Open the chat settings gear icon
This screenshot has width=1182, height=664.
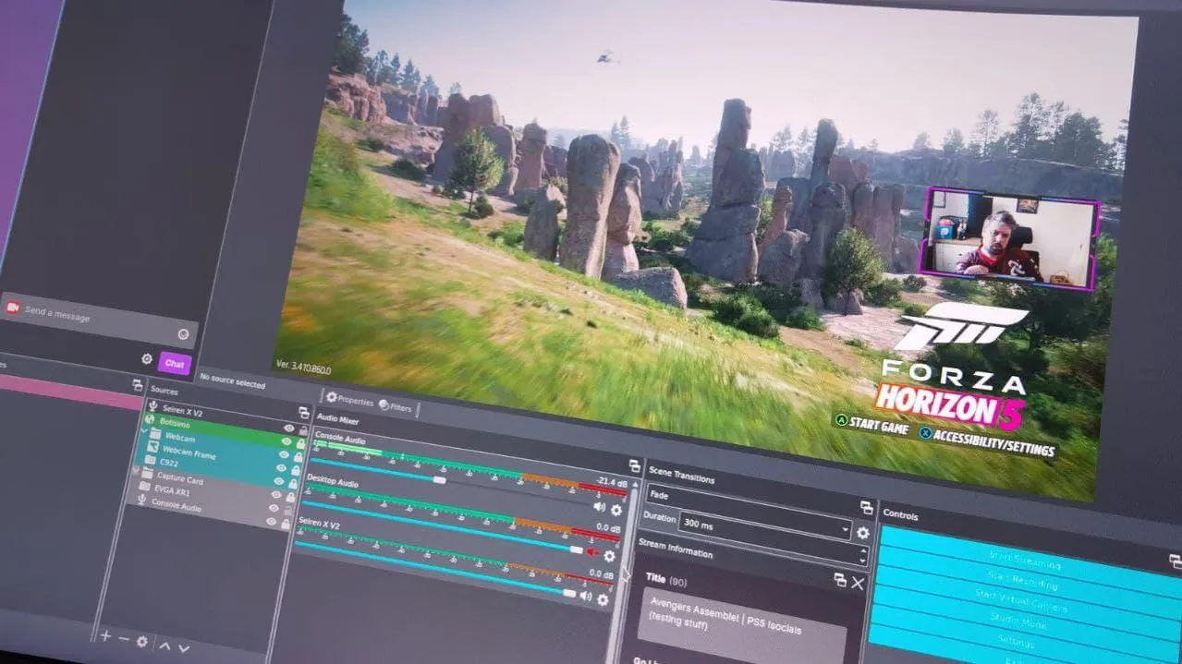point(147,359)
